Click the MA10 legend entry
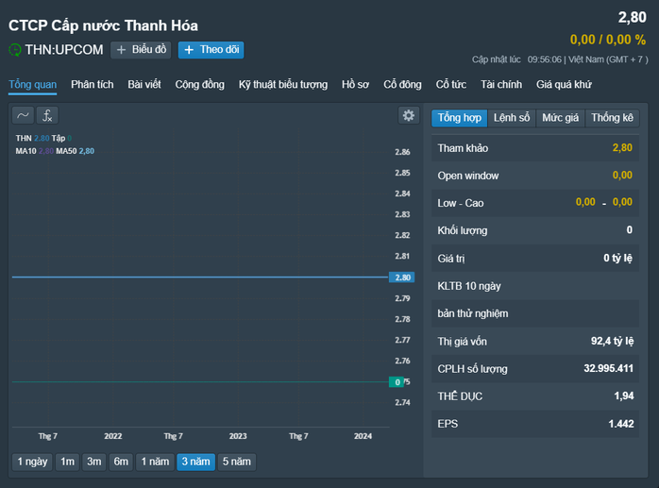Viewport: 659px width, 488px height. tap(35, 151)
